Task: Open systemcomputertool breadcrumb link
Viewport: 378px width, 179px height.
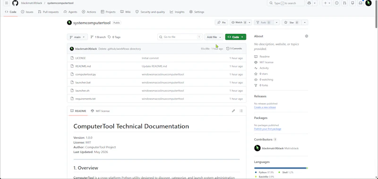Action: pyautogui.click(x=60, y=3)
